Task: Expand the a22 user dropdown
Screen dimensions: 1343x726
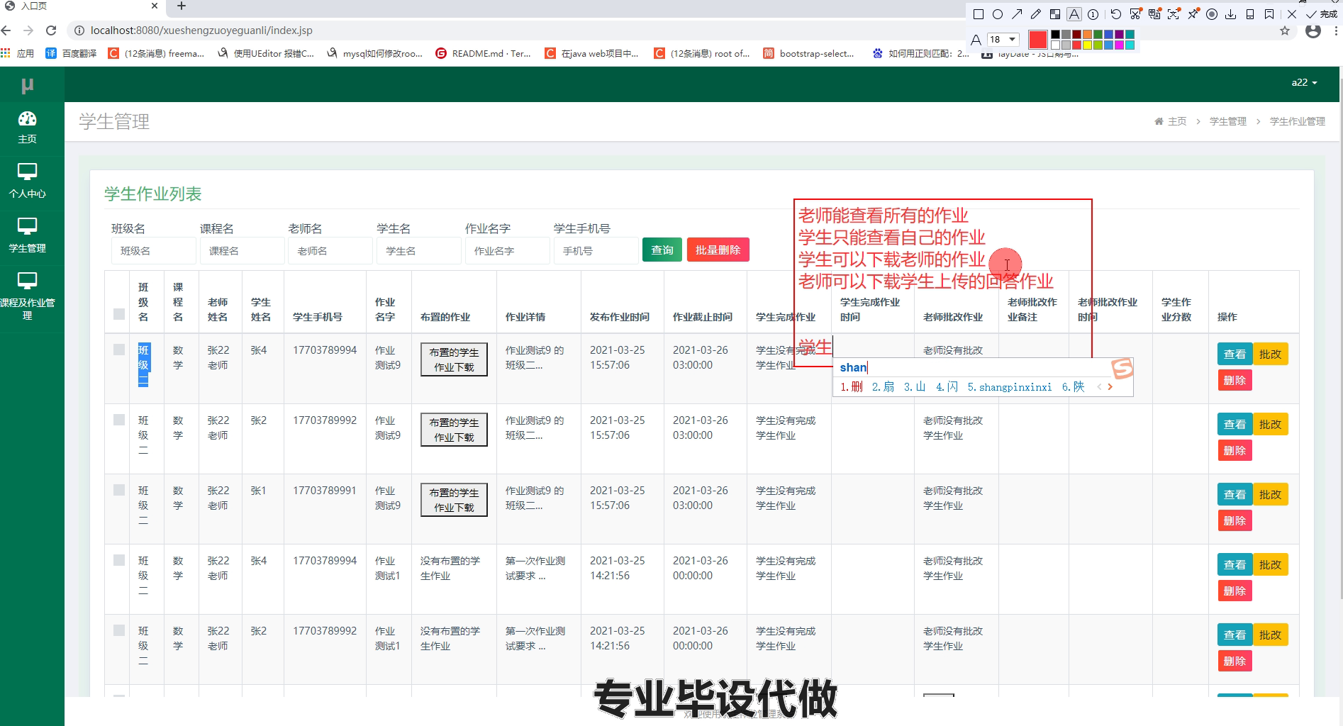Action: coord(1304,82)
